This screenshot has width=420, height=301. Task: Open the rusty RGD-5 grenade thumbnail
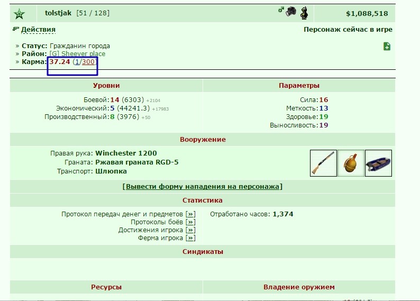pyautogui.click(x=351, y=163)
